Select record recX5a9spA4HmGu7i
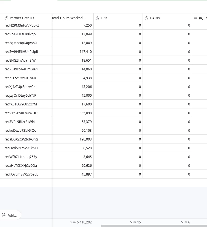 coord(21,69)
